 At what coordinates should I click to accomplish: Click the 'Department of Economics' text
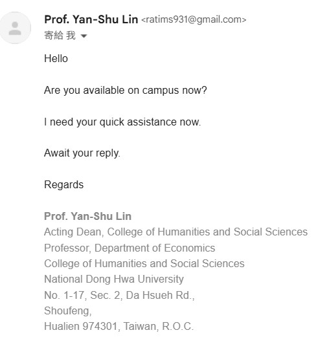(x=155, y=248)
